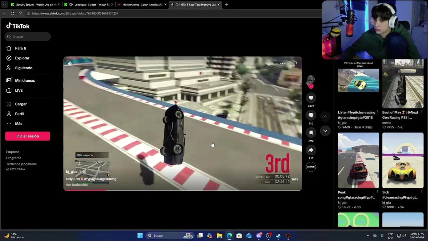Open the Empresa footer link
Screen dimensions: 428x241
coord(13,152)
